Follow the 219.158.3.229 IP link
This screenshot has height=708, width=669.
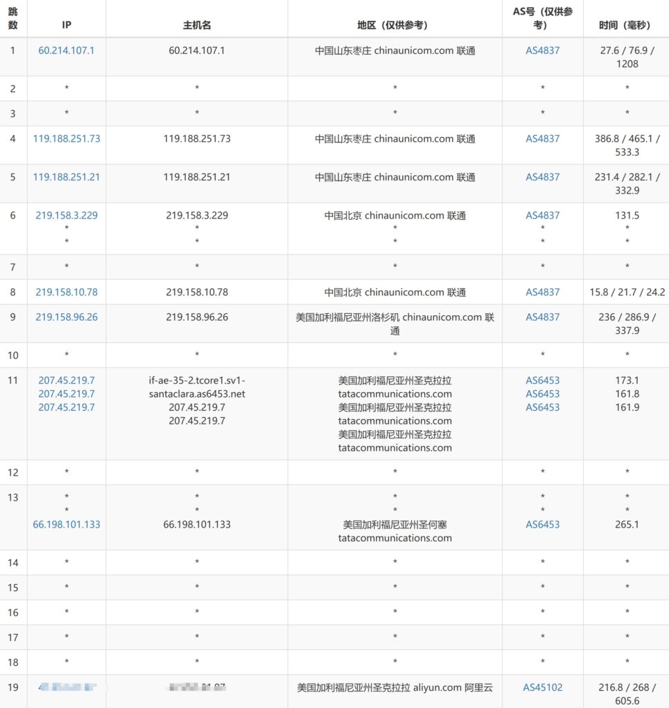click(66, 215)
